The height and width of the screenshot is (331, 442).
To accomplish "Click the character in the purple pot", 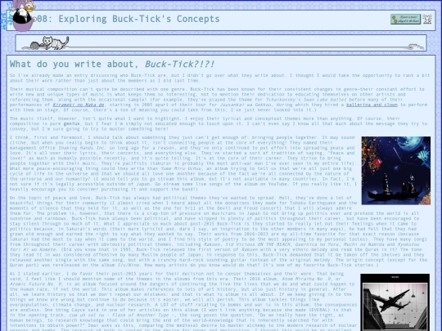I will tap(23, 16).
